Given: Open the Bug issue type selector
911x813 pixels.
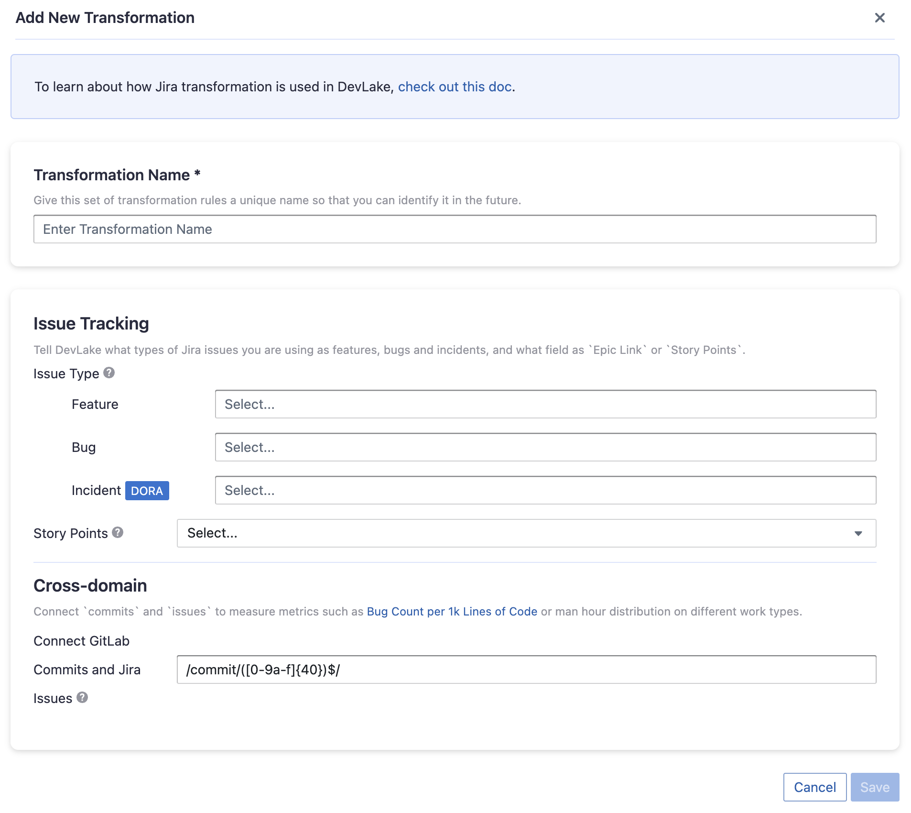Looking at the screenshot, I should [x=545, y=447].
